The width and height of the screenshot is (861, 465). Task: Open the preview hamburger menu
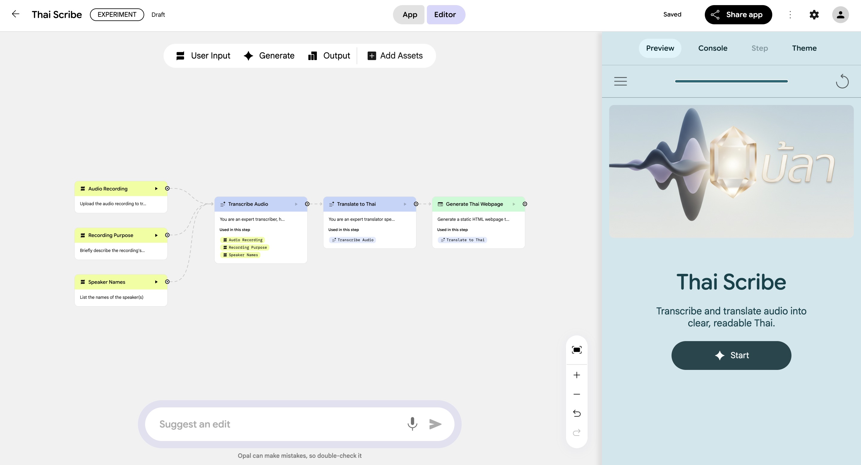pos(620,81)
